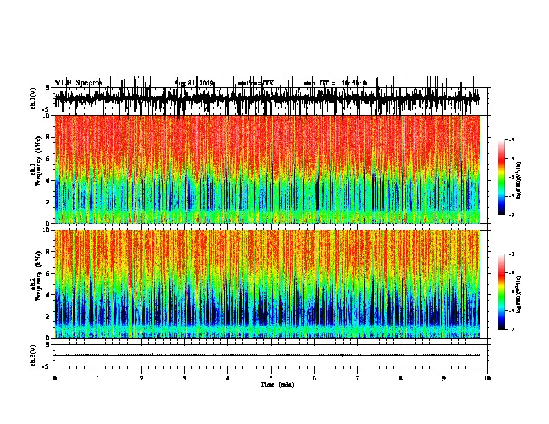Click the "Time (min)" axis title

[x=277, y=385]
